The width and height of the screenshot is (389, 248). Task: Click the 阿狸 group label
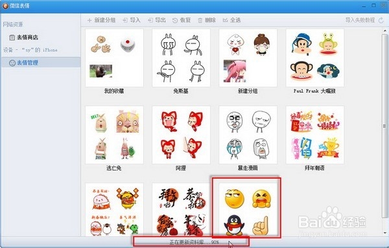pos(181,168)
